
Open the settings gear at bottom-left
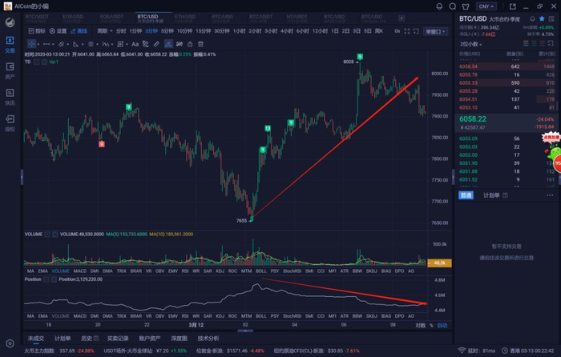10,343
